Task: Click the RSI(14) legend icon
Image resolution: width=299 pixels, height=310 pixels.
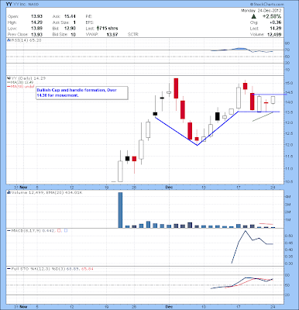Action: tap(9, 40)
